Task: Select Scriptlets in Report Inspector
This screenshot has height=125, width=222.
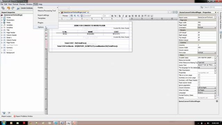Action: (9, 28)
